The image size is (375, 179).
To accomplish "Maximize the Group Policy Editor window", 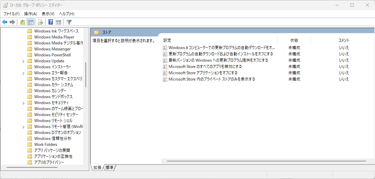I will click(352, 5).
